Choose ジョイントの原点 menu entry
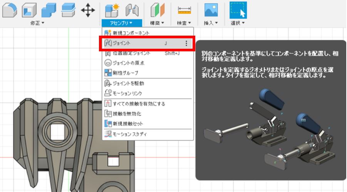The width and height of the screenshot is (347, 192). (148, 63)
